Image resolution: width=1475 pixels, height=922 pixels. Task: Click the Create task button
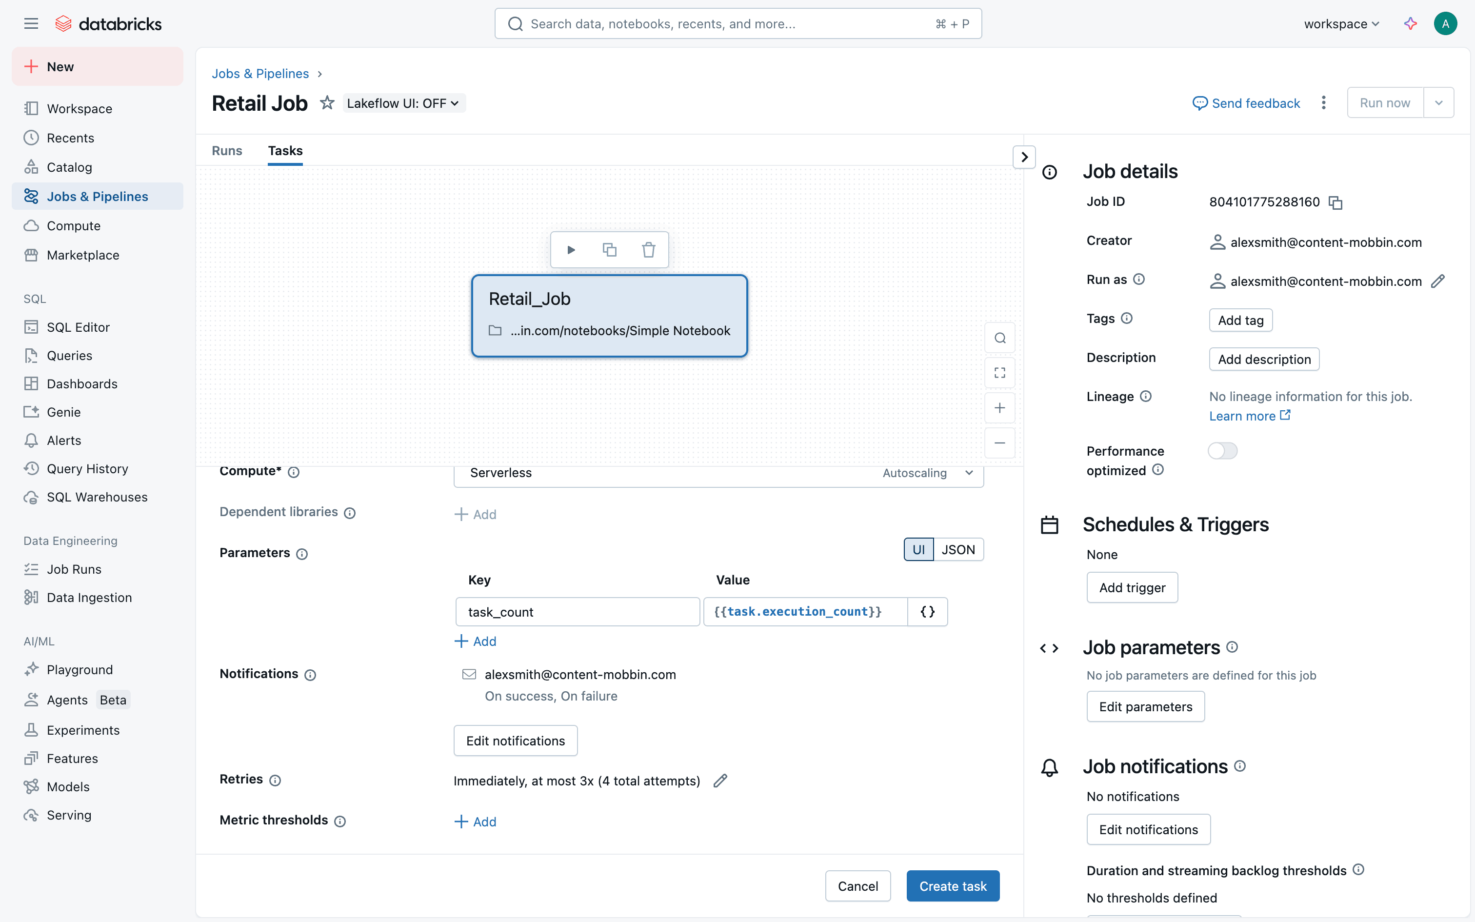coord(953,886)
